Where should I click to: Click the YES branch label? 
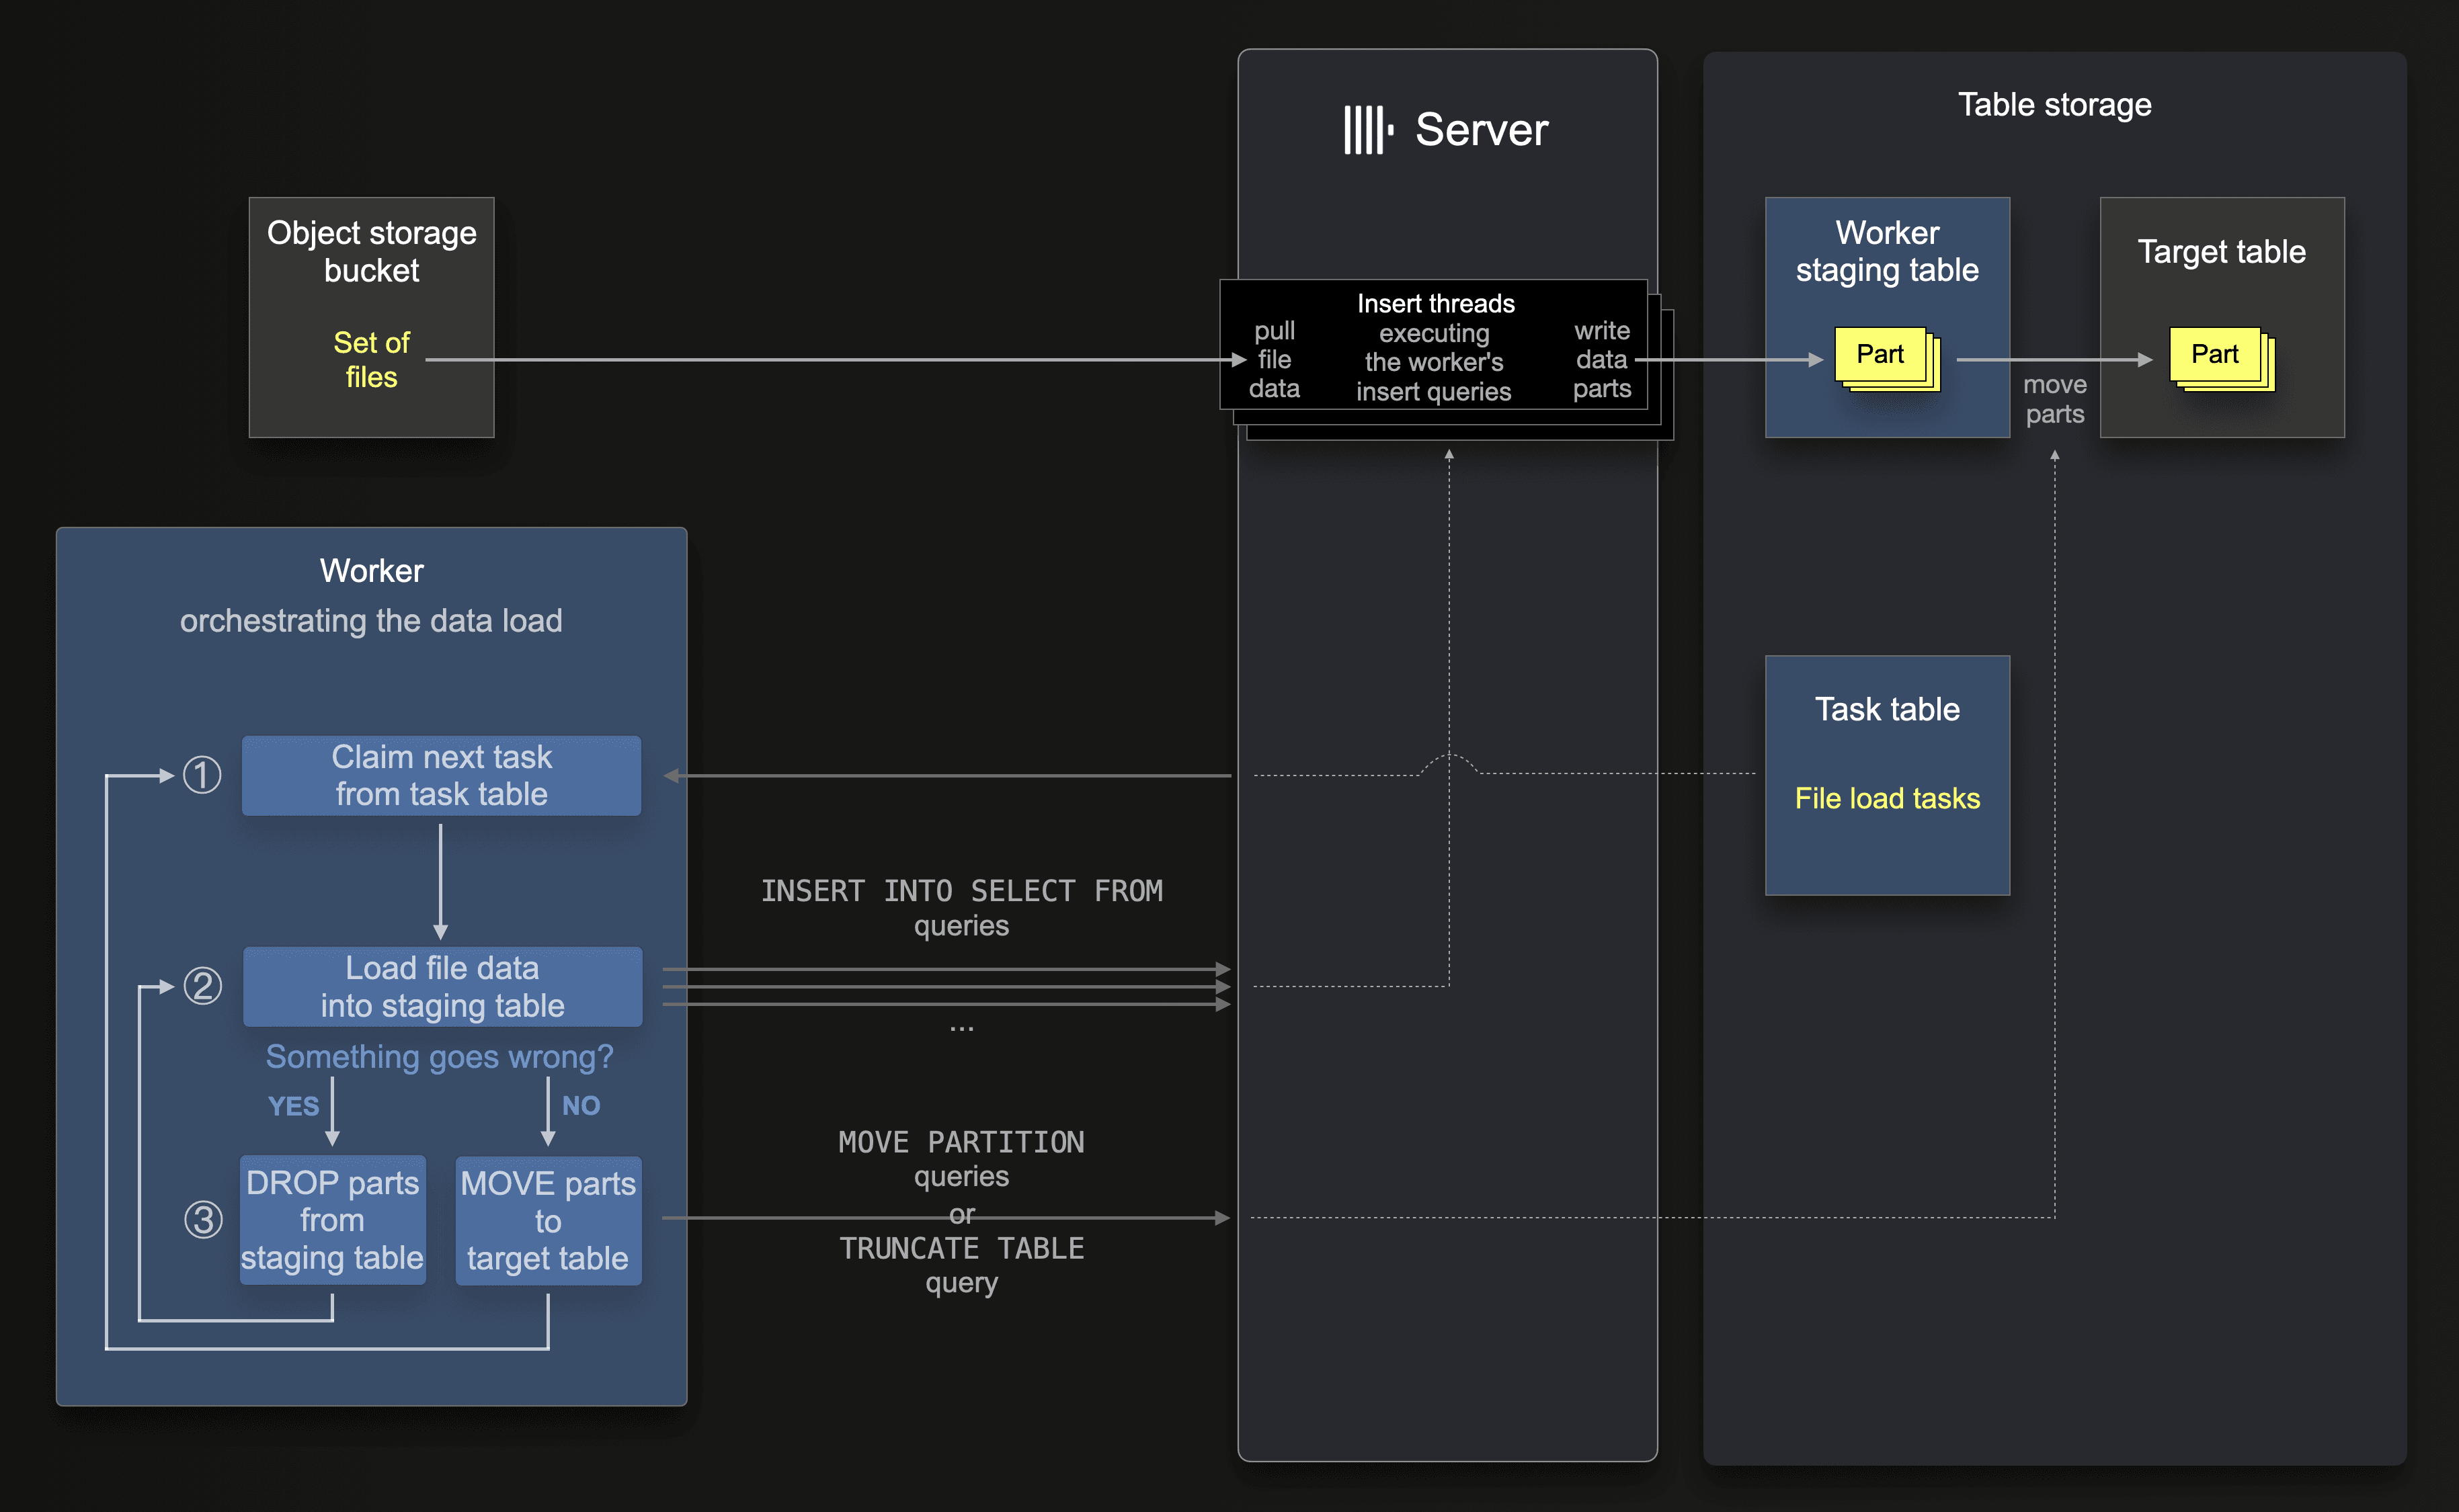[x=293, y=1106]
